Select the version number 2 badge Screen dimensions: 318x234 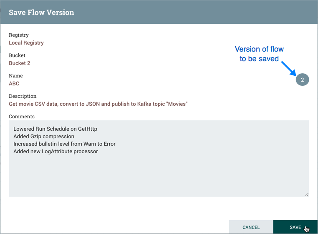(302, 80)
